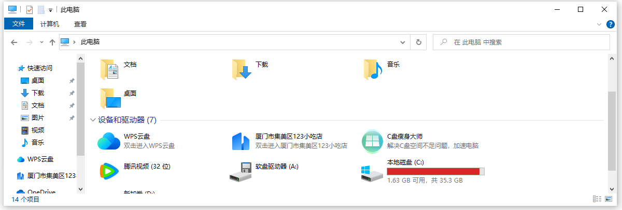Open the WPS云盘 device icon
Image resolution: width=622 pixels, height=210 pixels.
point(109,141)
